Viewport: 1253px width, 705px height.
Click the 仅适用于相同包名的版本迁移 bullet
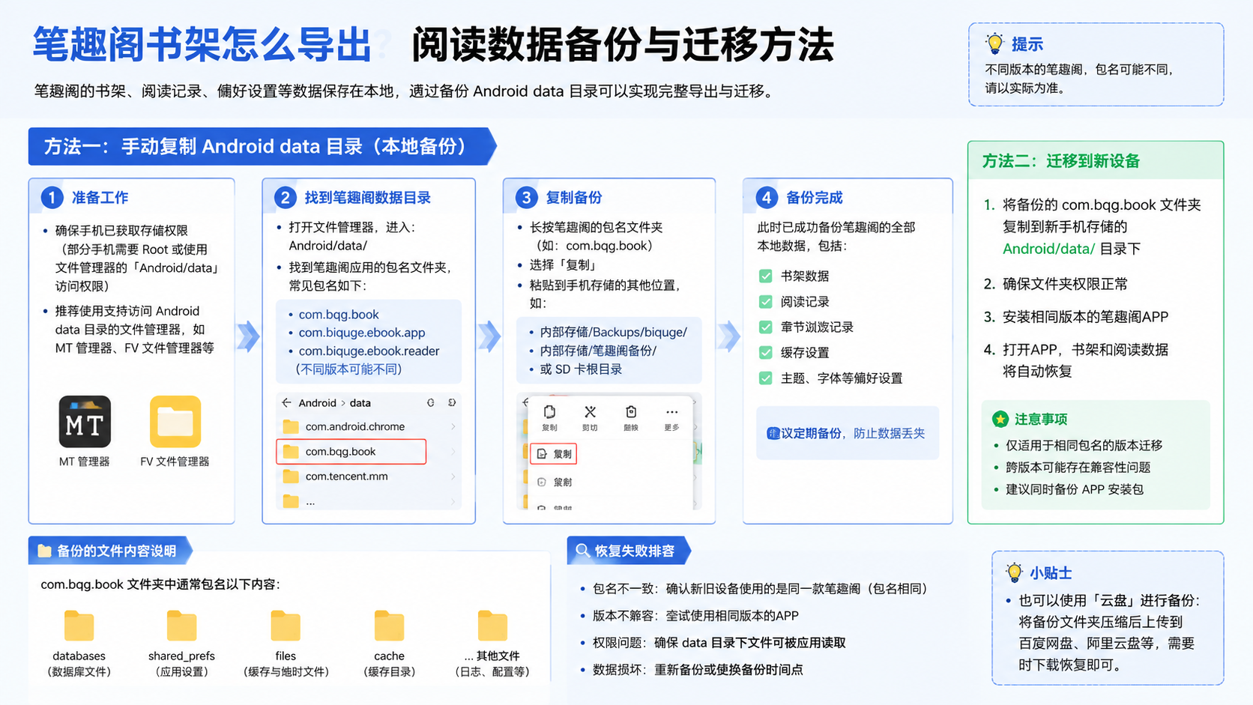(x=1084, y=446)
